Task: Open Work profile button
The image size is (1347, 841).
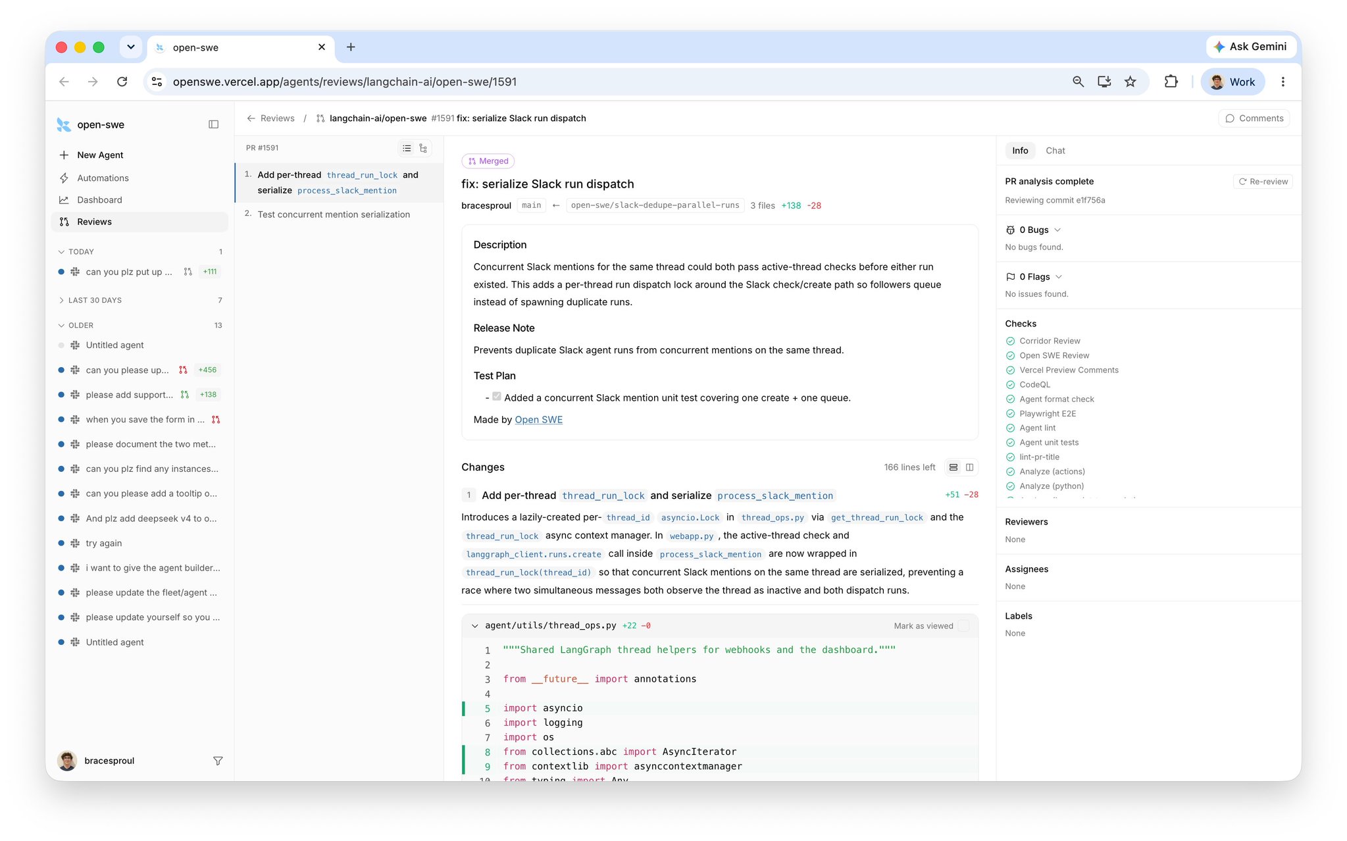Action: [1233, 82]
